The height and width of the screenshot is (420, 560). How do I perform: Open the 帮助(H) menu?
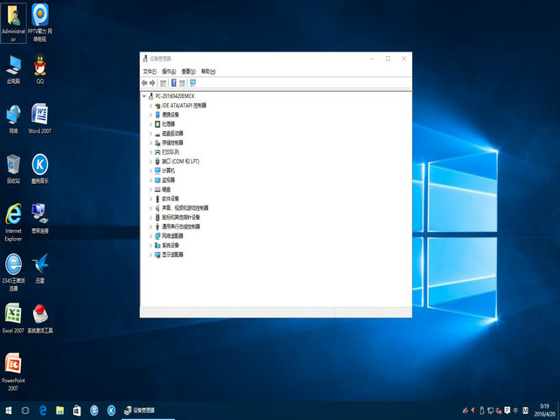pos(208,72)
